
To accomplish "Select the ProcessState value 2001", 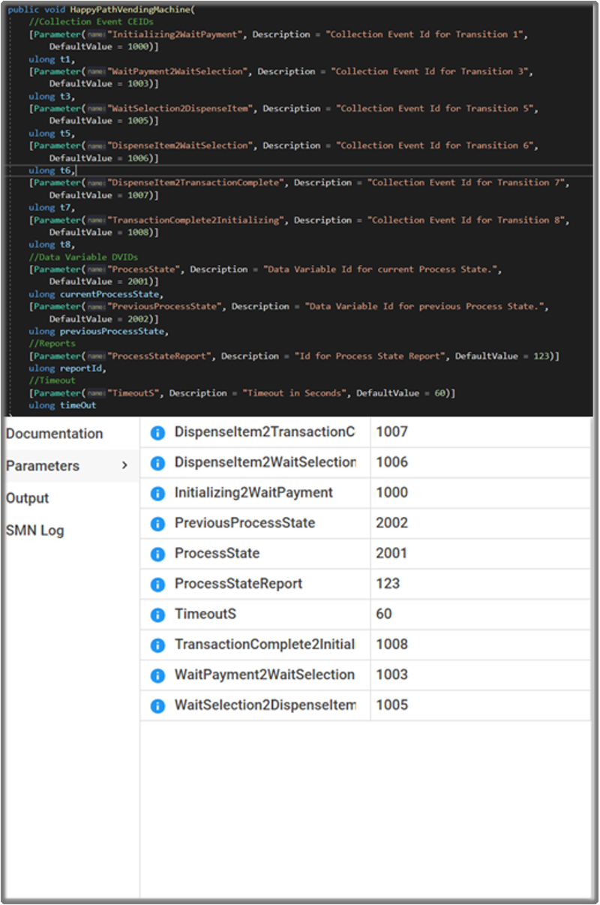I will 391,553.
